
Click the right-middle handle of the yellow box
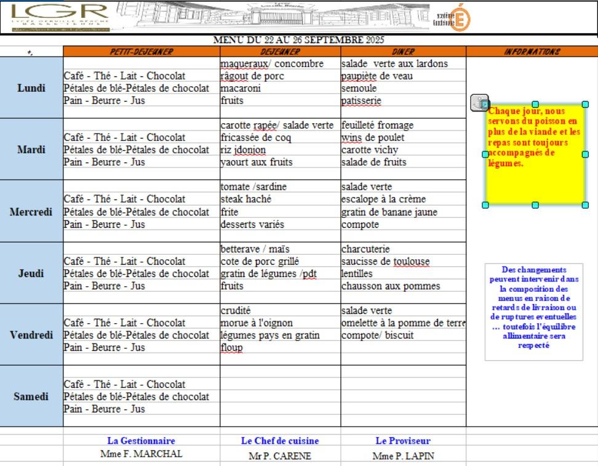click(x=585, y=155)
